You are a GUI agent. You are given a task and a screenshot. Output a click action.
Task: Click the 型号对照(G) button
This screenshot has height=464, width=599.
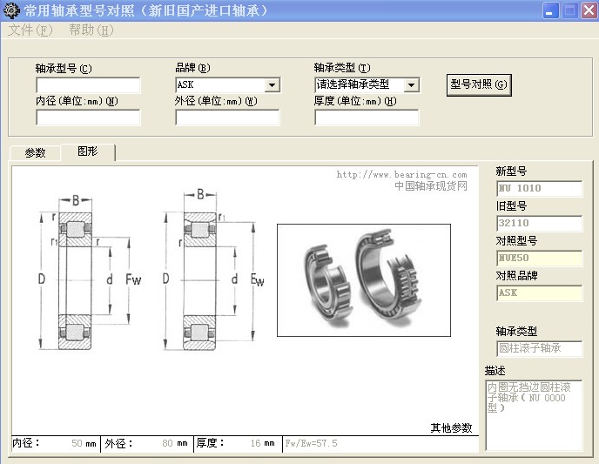(479, 84)
